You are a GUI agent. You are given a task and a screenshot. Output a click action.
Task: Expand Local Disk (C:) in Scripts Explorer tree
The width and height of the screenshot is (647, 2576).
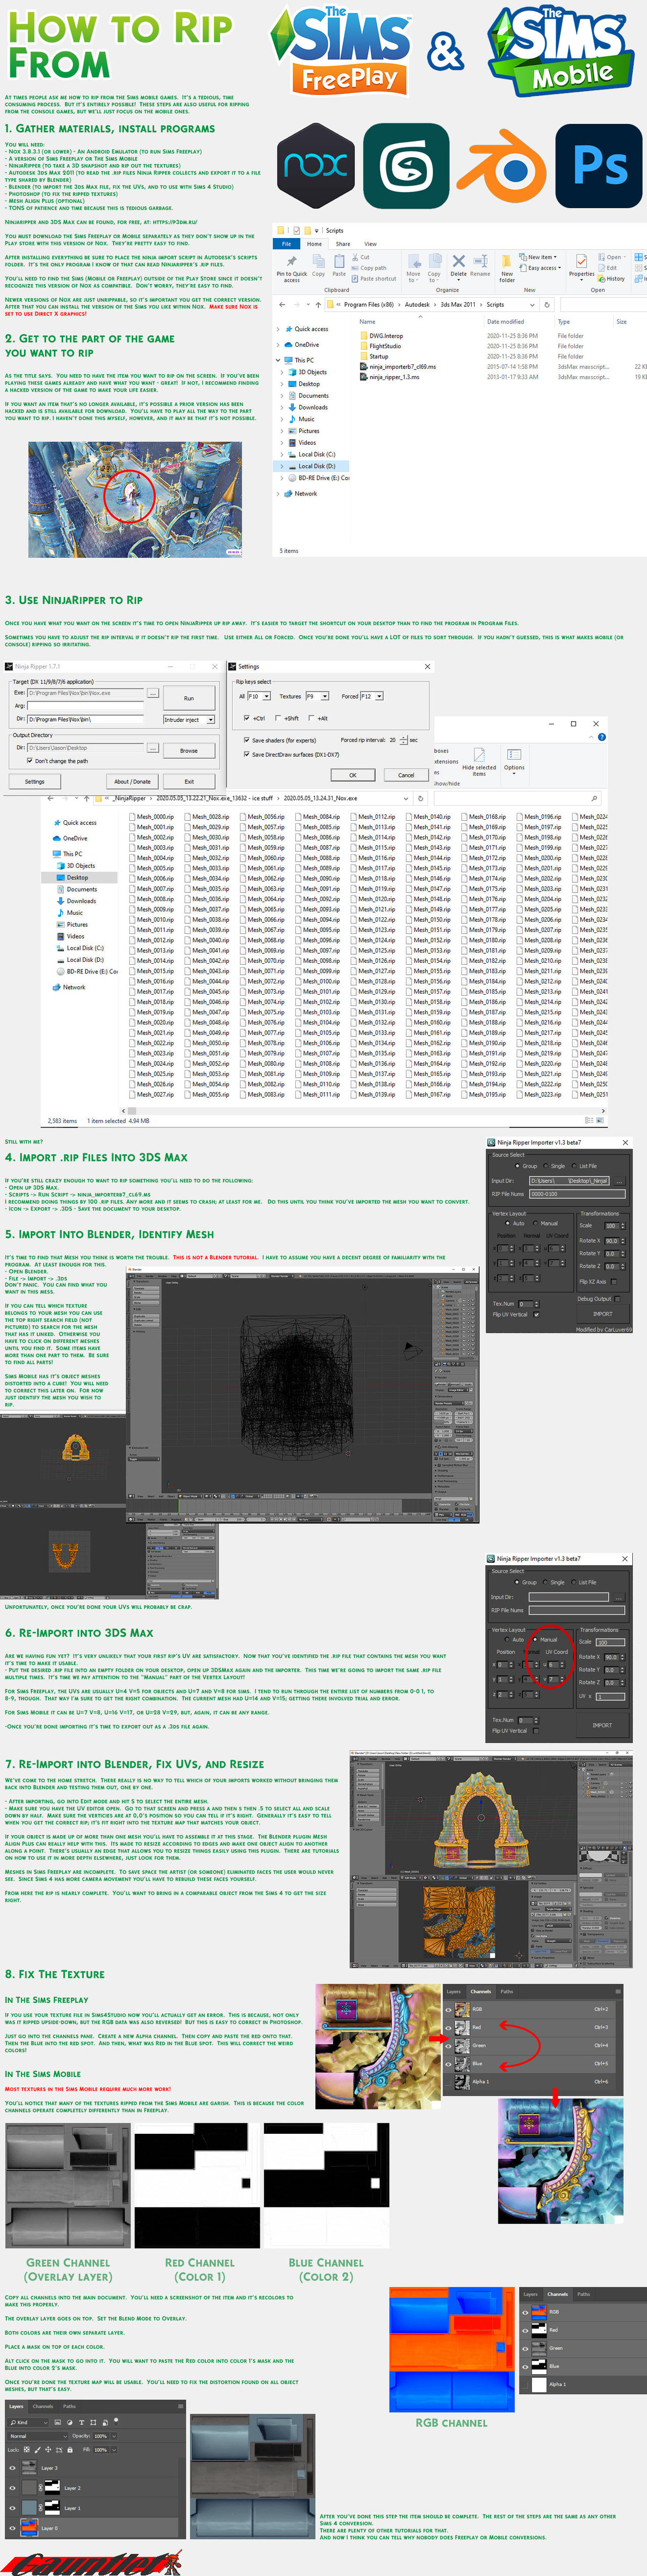[281, 454]
